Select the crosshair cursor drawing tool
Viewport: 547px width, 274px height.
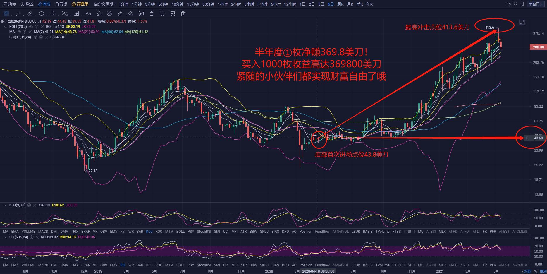click(x=6, y=13)
